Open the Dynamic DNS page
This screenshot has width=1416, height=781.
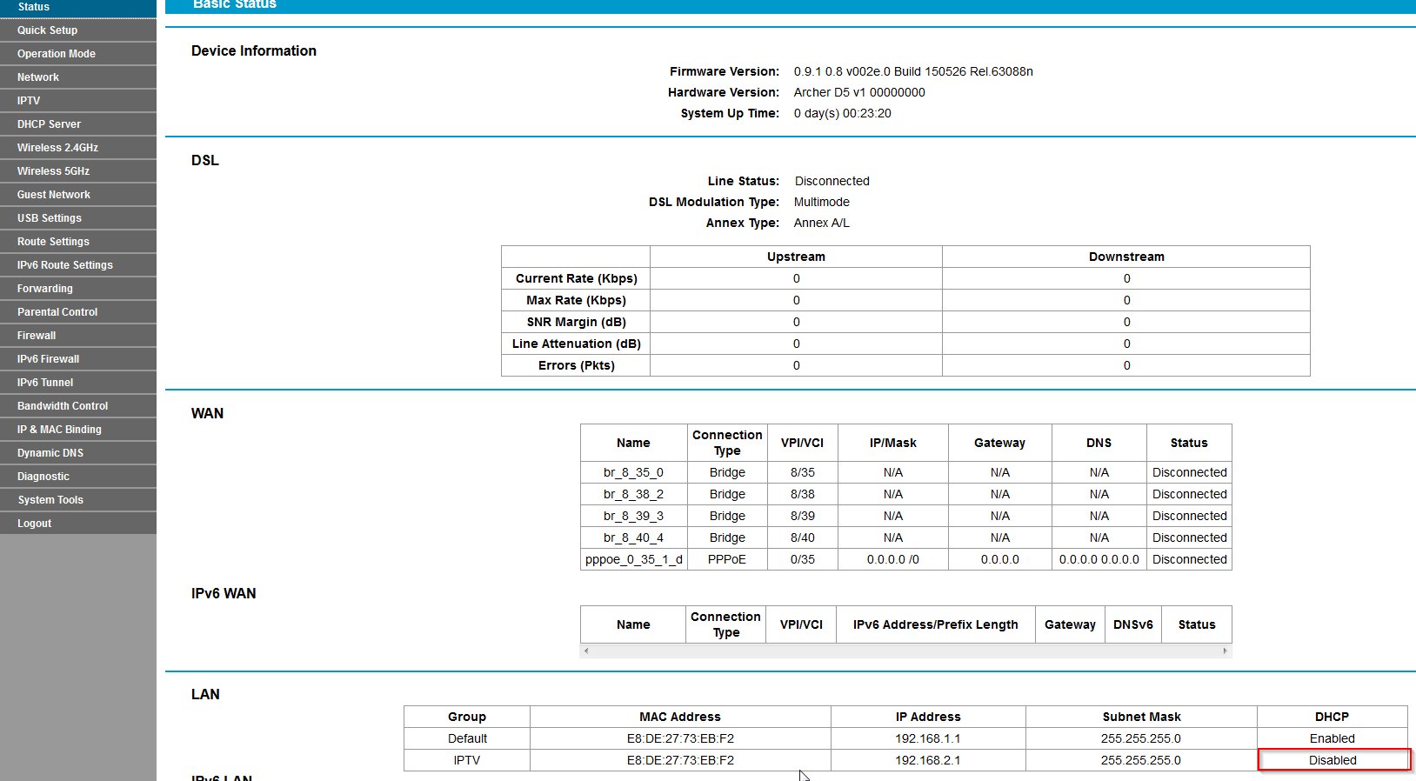pos(50,453)
